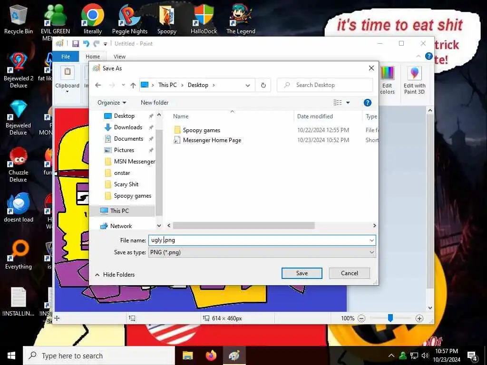Open notification center icon
Image resolution: width=487 pixels, height=365 pixels.
[472, 355]
